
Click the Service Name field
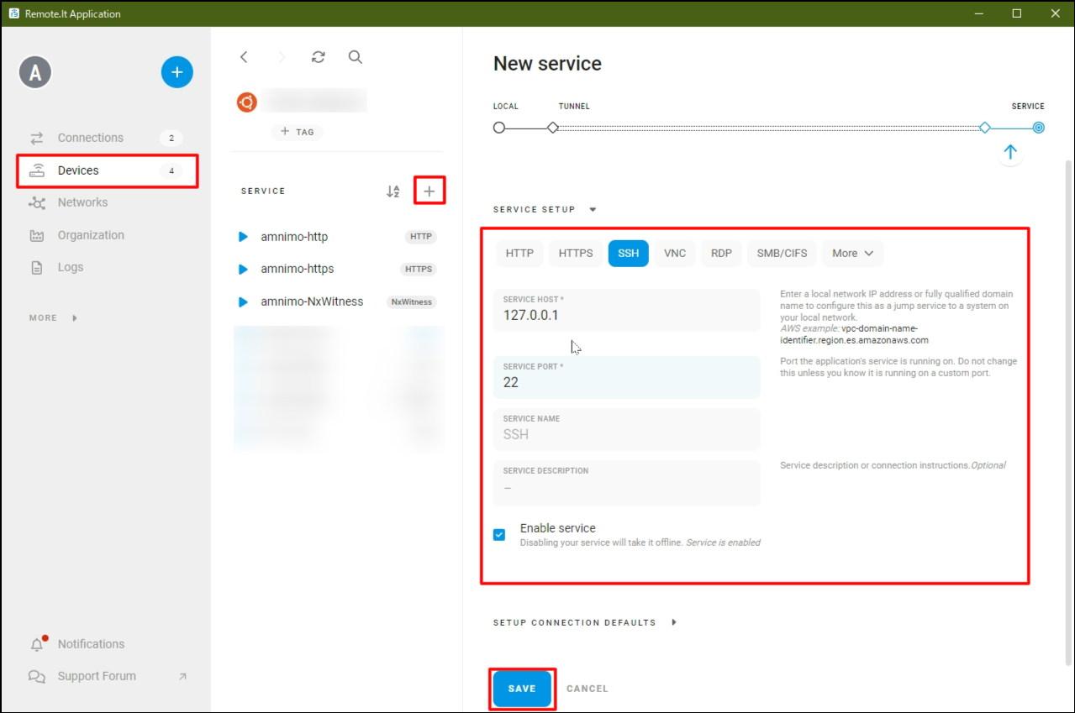click(627, 429)
